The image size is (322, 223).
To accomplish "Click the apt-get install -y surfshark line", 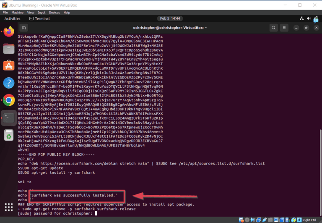I will pyautogui.click(x=56, y=173).
